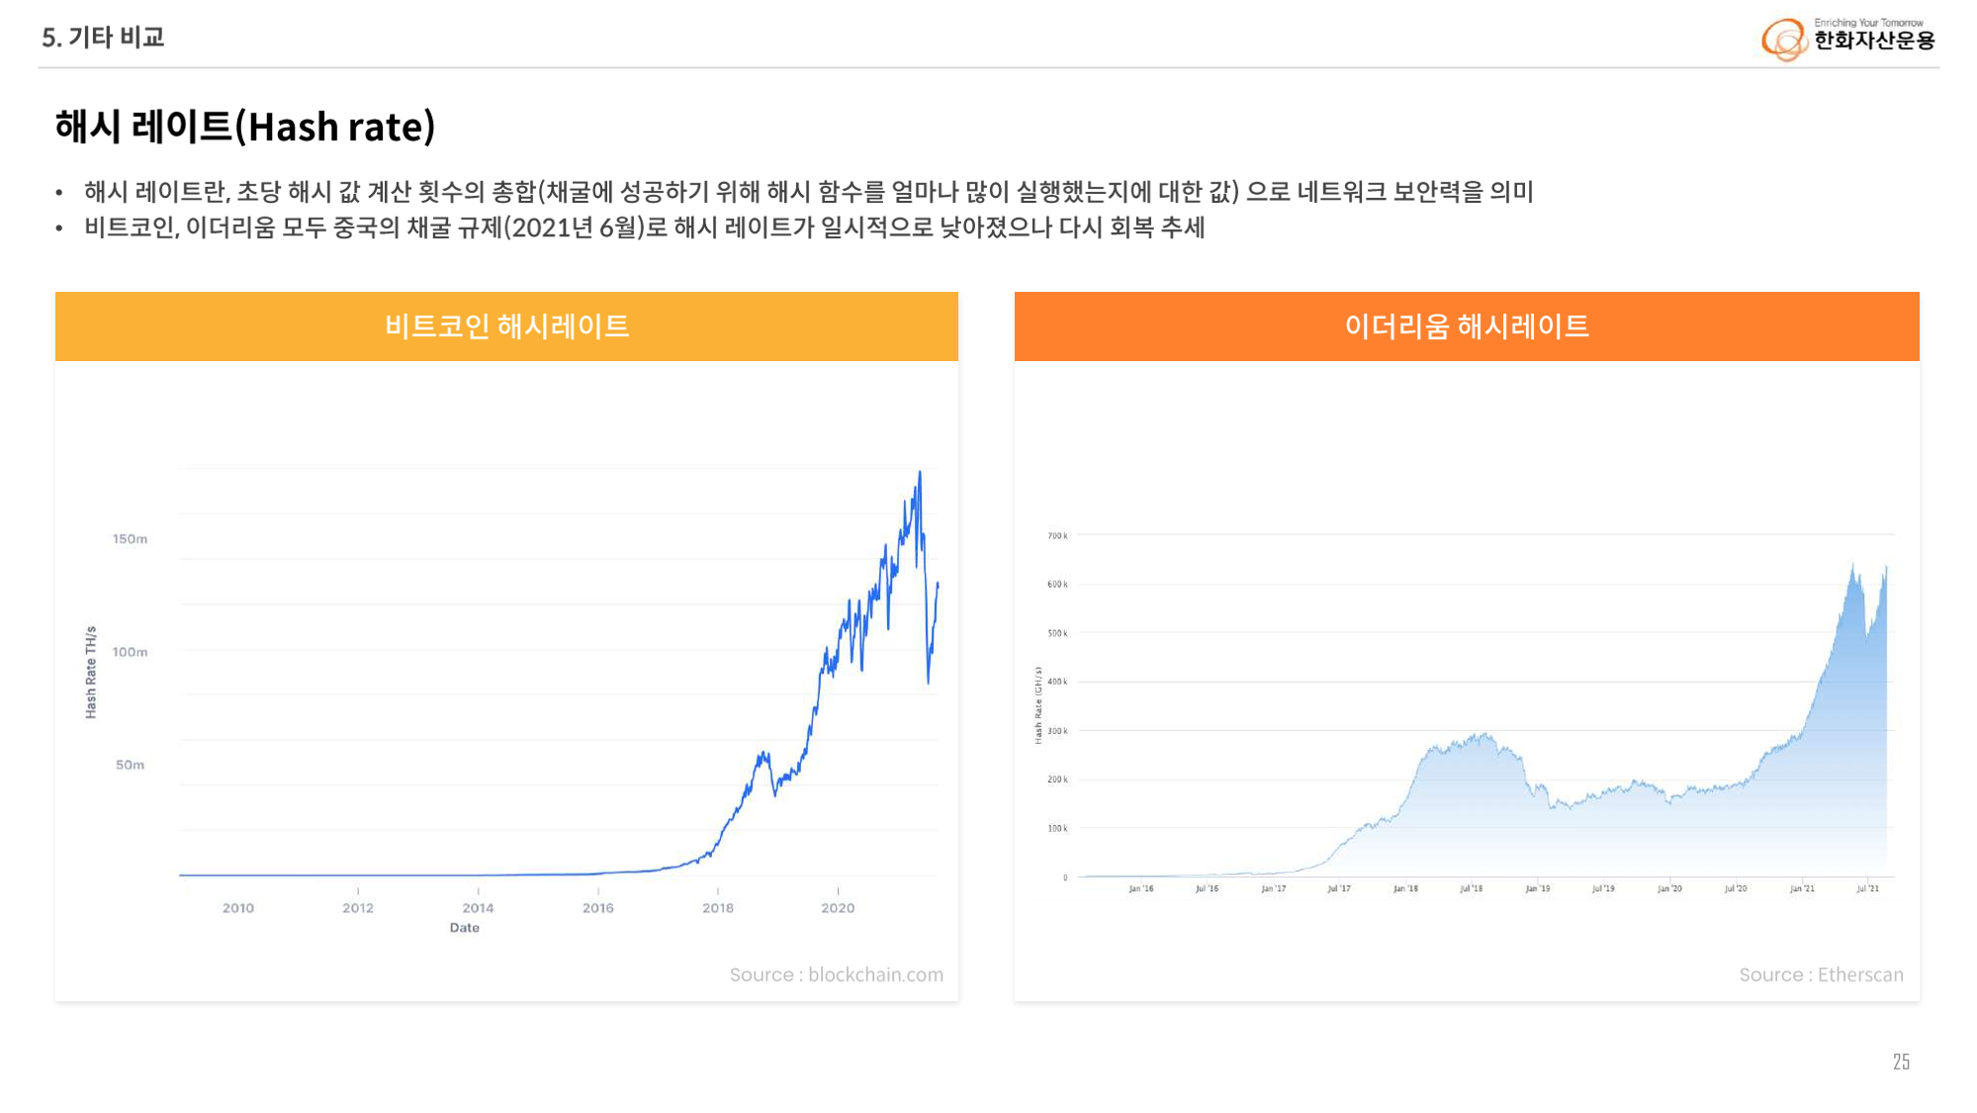
Task: Click the '700 k' y-axis label on Ethereum chart
Action: [1056, 536]
